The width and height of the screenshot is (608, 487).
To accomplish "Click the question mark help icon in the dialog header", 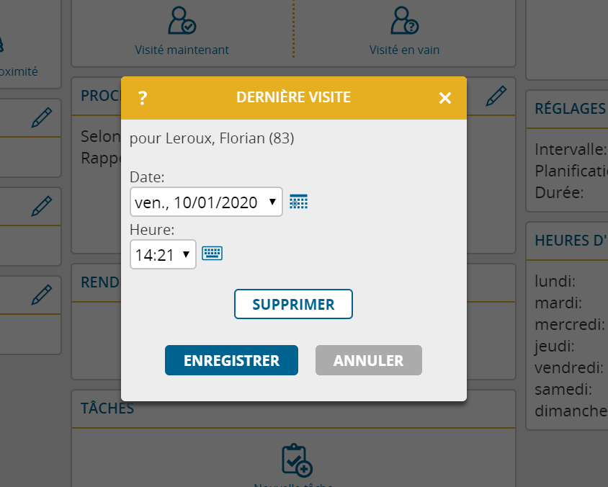I will [x=143, y=98].
